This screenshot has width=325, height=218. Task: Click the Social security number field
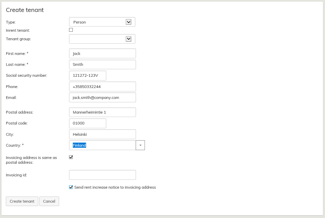pos(87,75)
